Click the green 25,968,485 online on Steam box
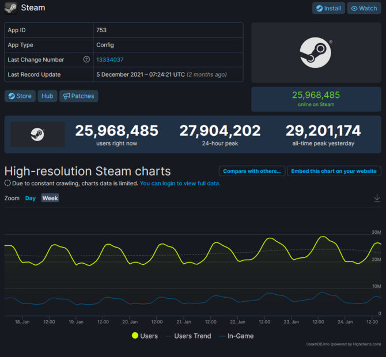This screenshot has width=386, height=357. pos(316,99)
